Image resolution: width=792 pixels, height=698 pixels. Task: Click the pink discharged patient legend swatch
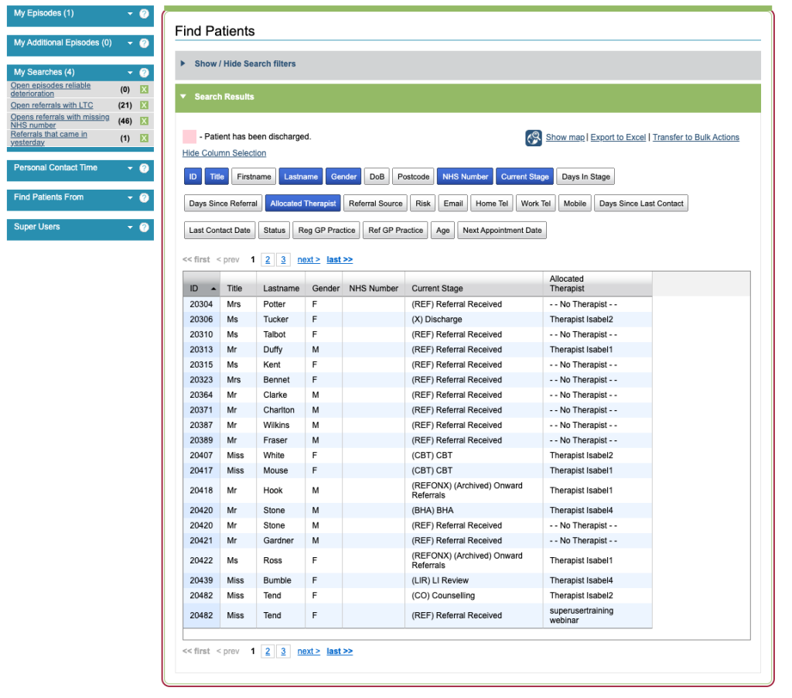coord(189,137)
